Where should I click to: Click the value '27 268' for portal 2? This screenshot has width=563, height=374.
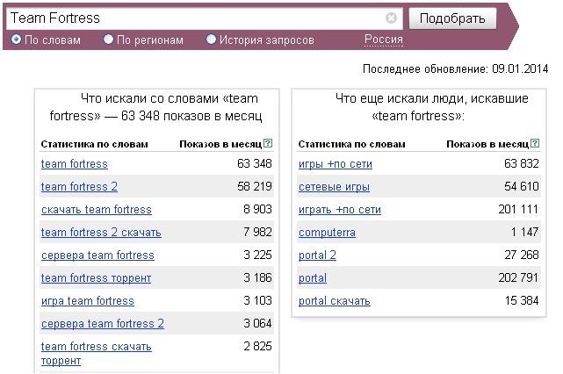pyautogui.click(x=522, y=255)
